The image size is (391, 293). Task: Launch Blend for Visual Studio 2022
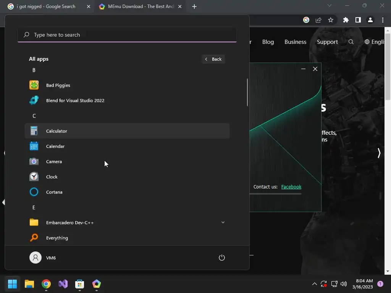[127, 100]
